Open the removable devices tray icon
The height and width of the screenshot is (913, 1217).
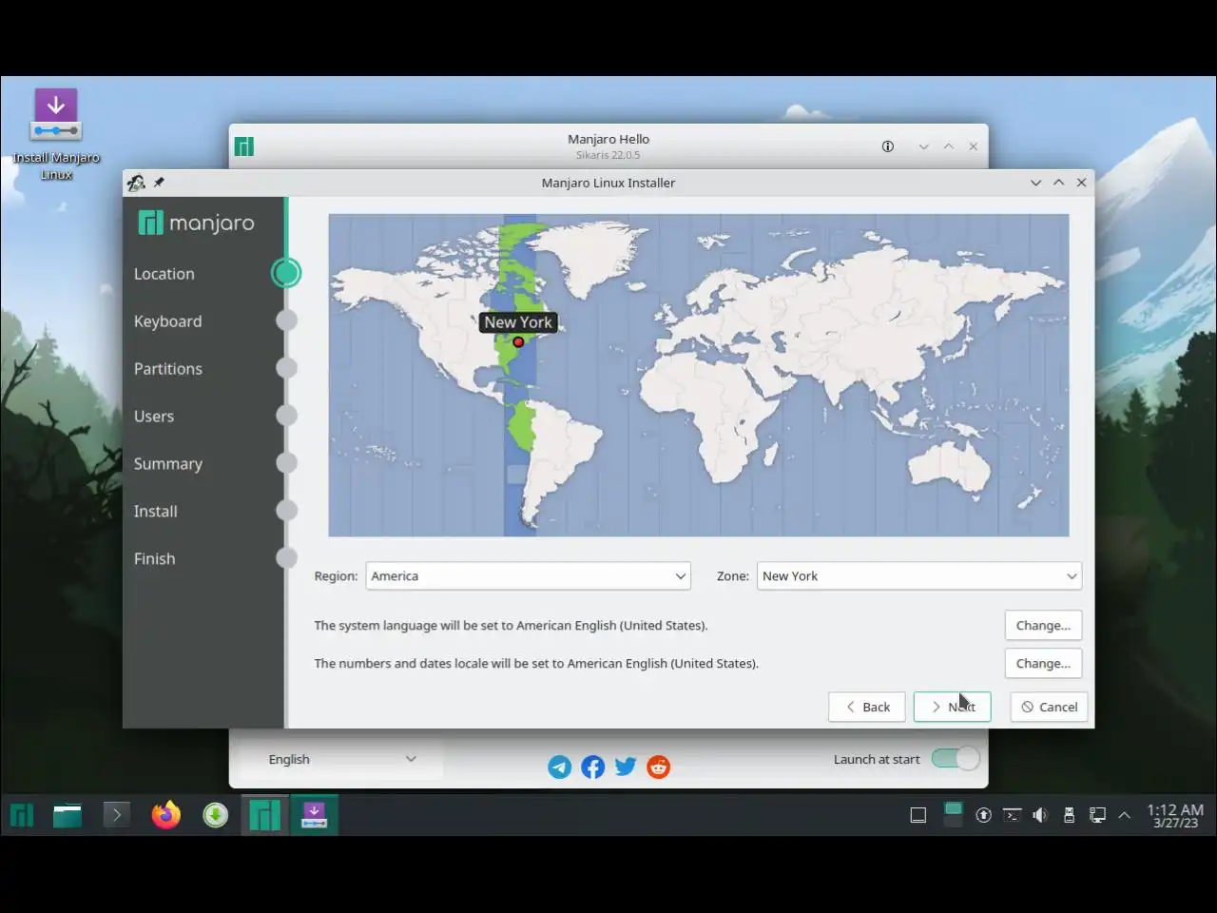pos(1069,815)
